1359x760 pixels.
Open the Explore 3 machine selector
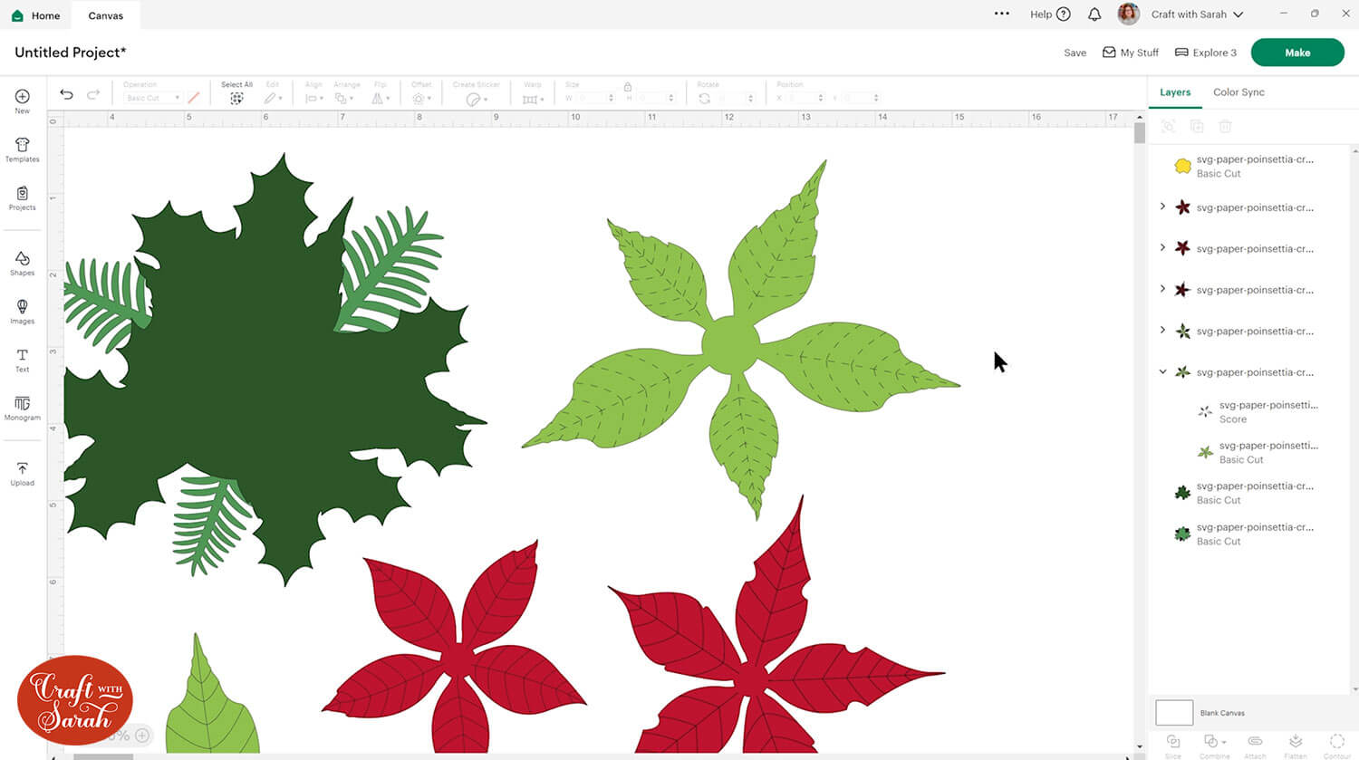1205,53
